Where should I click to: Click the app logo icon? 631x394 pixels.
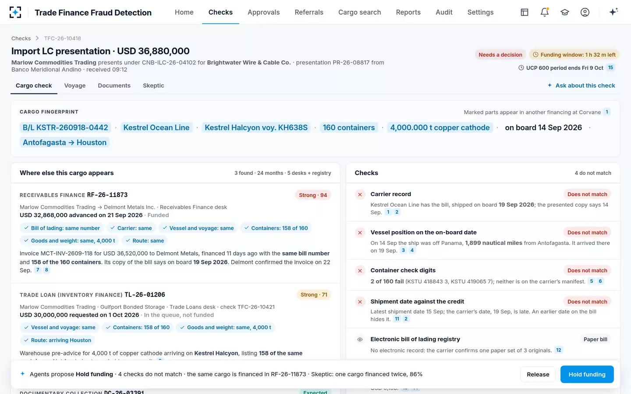pyautogui.click(x=15, y=12)
